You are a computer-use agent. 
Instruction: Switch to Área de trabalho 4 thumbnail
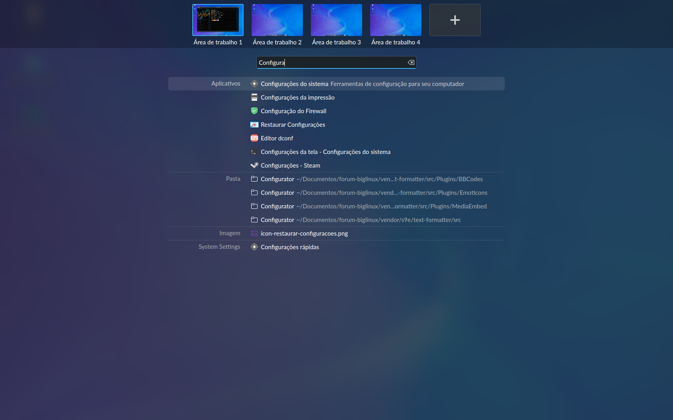pyautogui.click(x=396, y=20)
